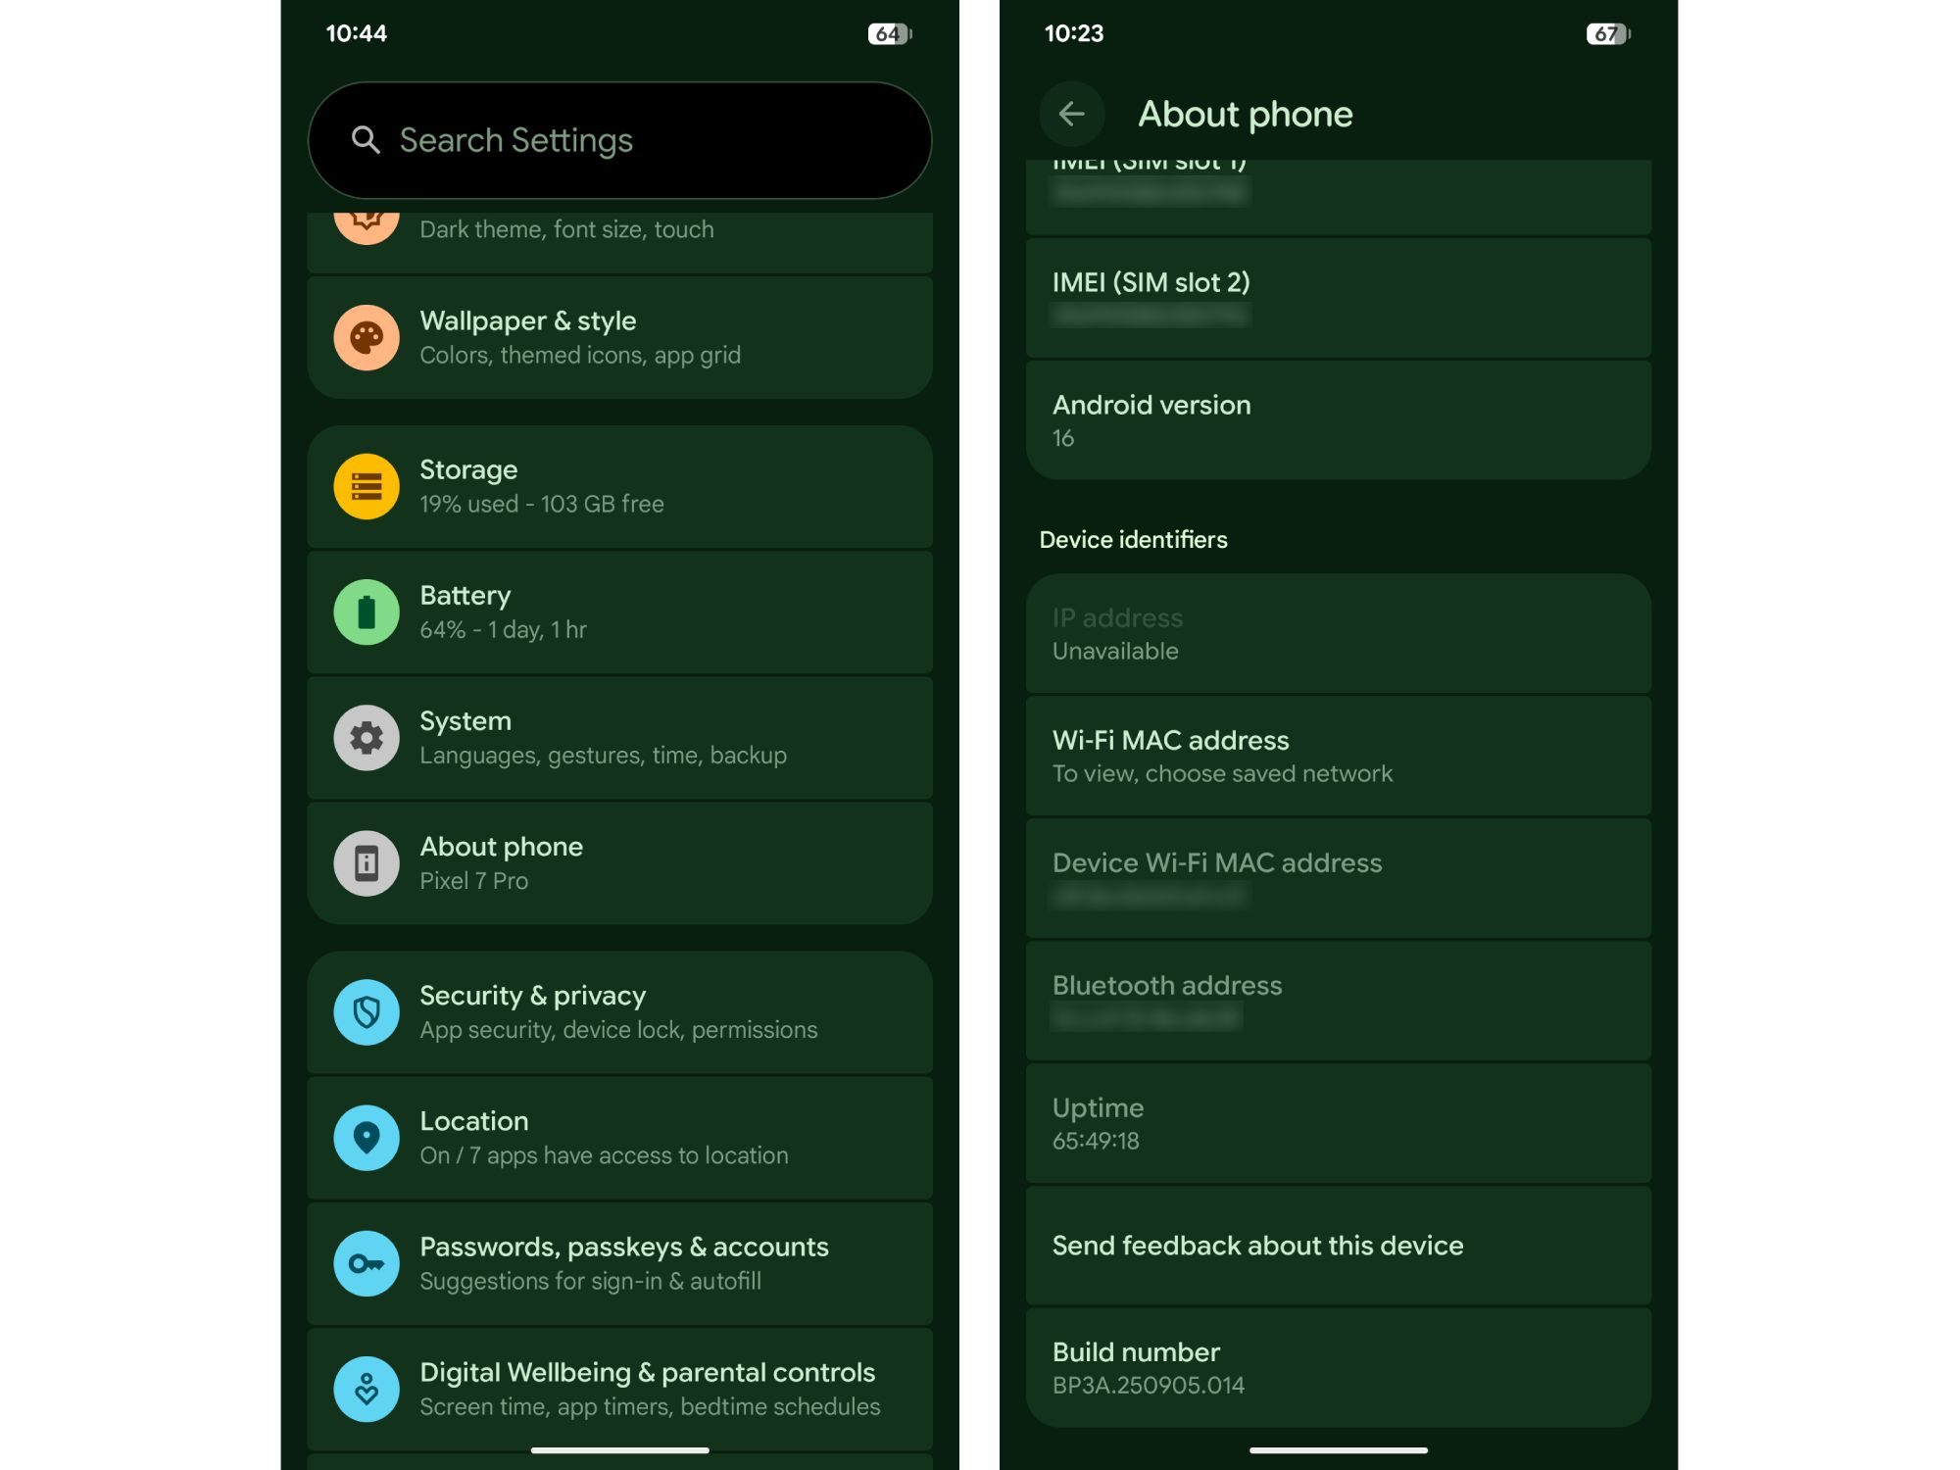
Task: Tap Send feedback about this device
Action: tap(1338, 1246)
